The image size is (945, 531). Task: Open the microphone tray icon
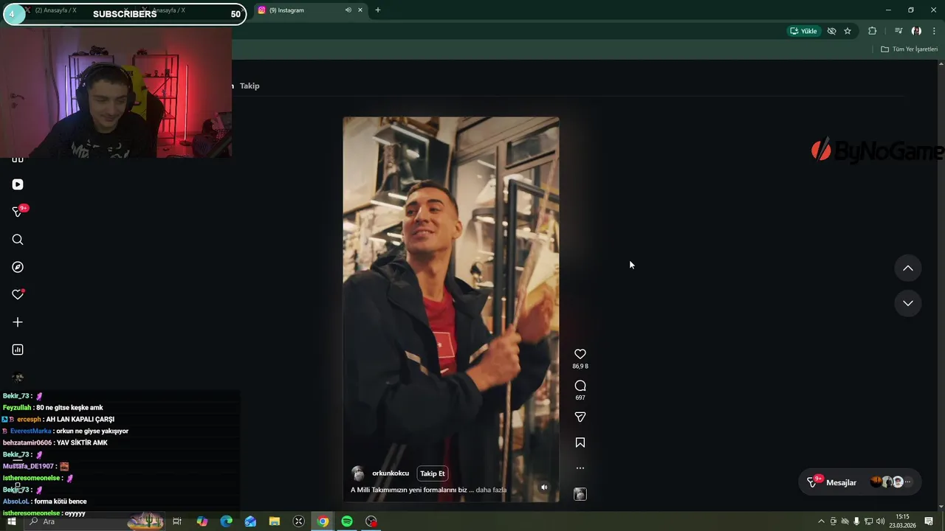pos(856,521)
